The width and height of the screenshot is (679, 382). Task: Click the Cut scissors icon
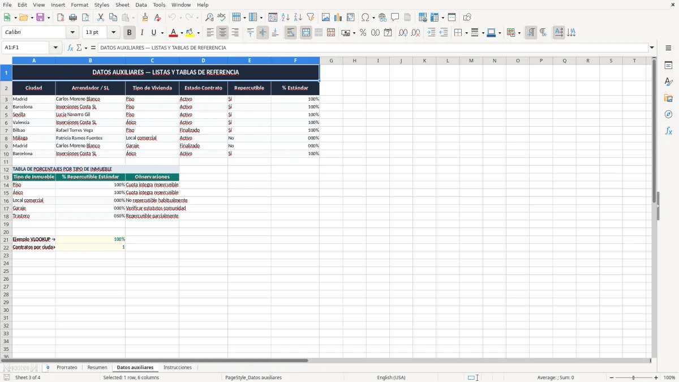[x=101, y=18]
